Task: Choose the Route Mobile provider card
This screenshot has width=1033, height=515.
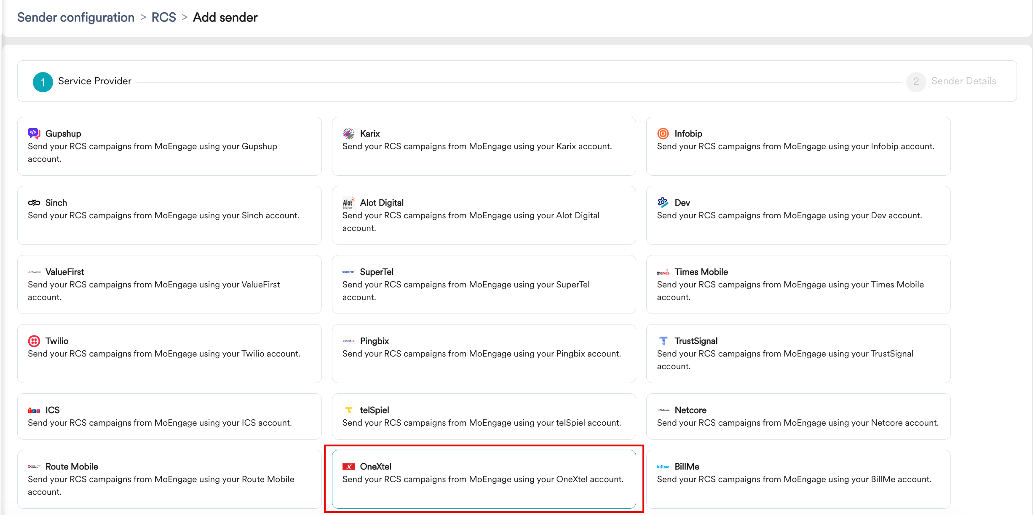Action: tap(169, 479)
